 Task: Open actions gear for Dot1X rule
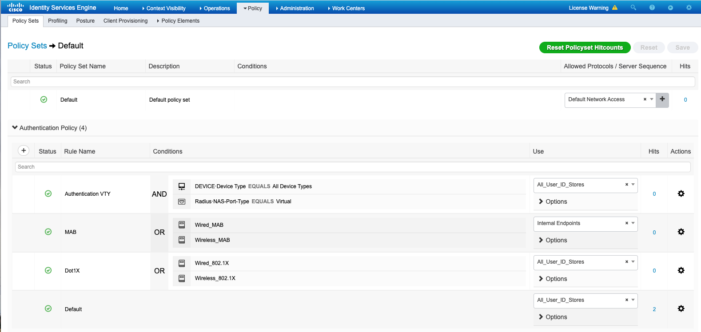681,270
